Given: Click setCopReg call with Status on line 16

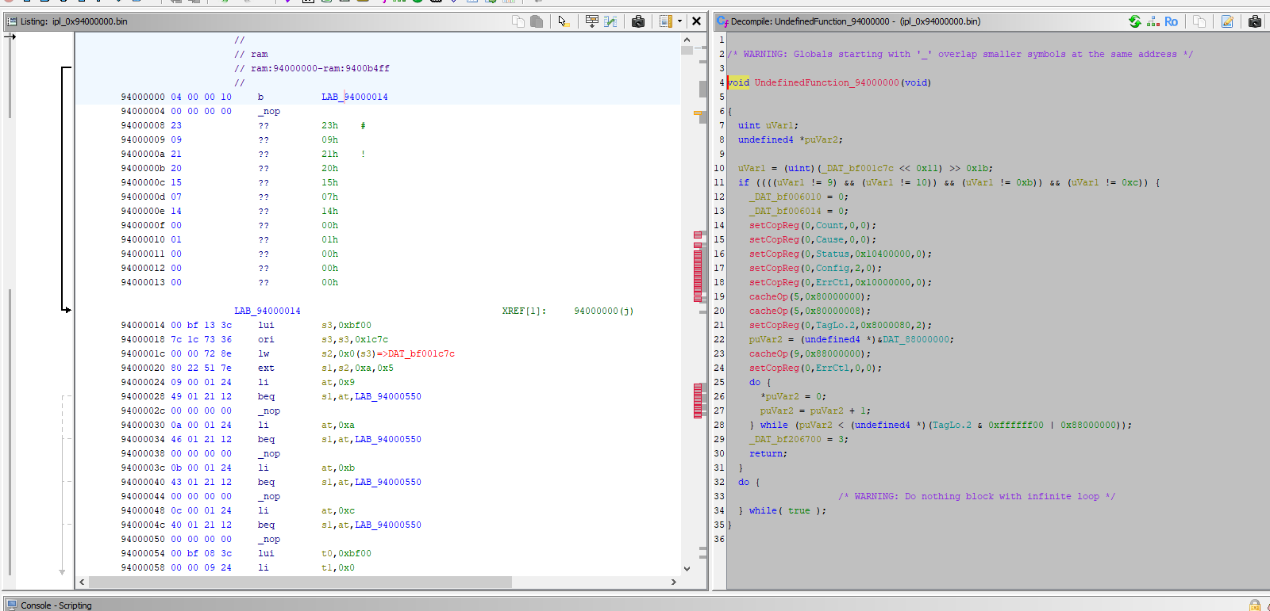Looking at the screenshot, I should [841, 254].
